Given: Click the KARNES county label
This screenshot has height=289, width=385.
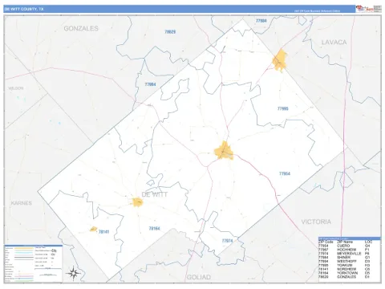Looking at the screenshot, I should (x=22, y=203).
